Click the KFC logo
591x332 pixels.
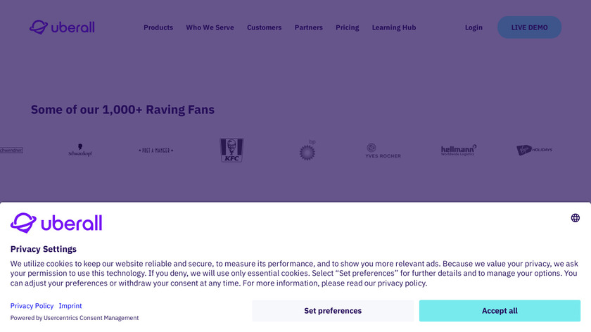tap(231, 150)
